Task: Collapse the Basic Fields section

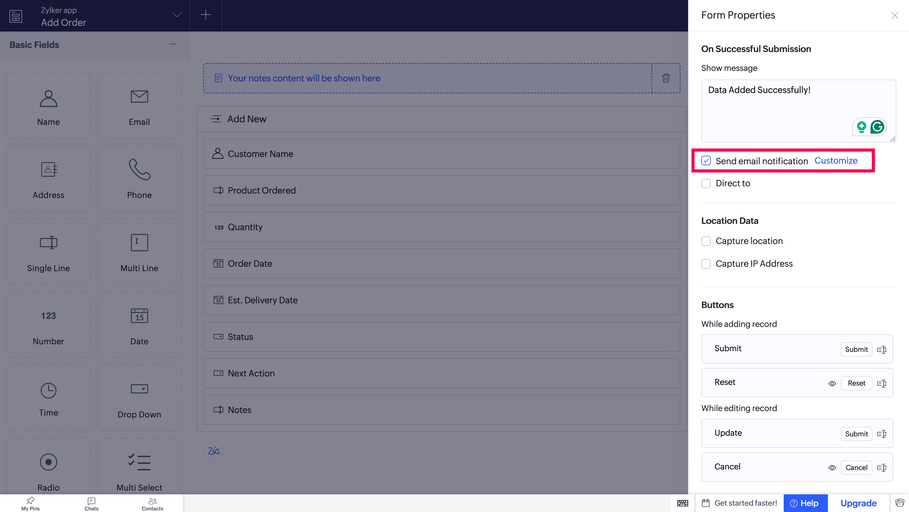Action: [172, 44]
